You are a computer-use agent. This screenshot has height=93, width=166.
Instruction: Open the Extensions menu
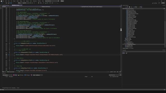[35, 1]
